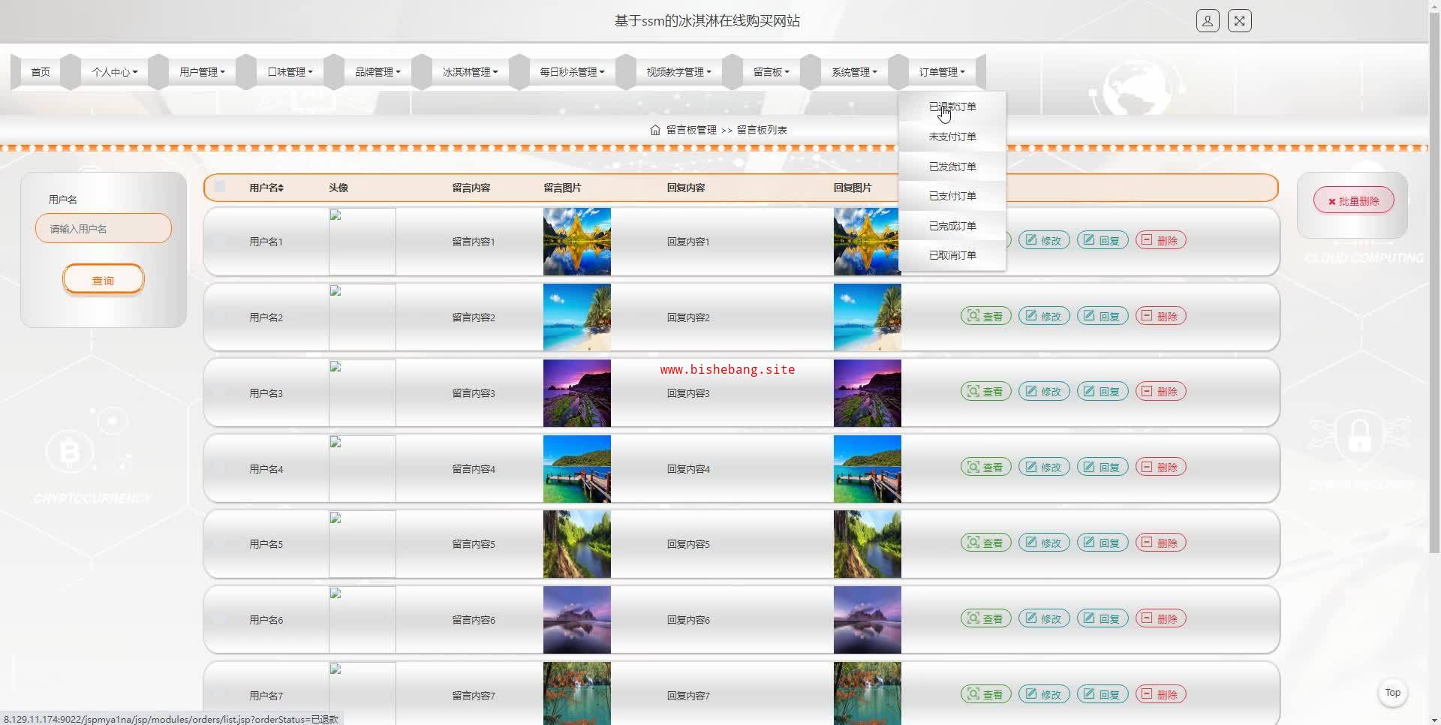
Task: Choose 已完成订单 in the order menu
Action: pos(952,226)
